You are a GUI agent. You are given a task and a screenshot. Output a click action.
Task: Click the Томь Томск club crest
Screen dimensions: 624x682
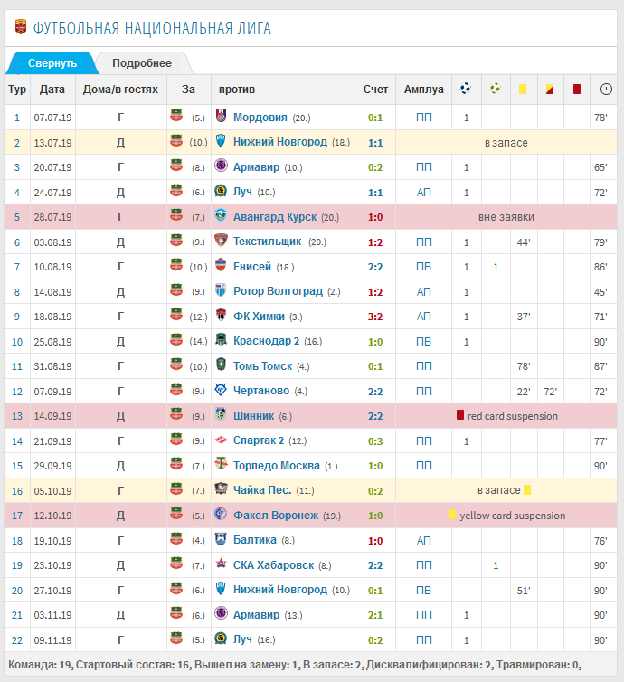[221, 365]
